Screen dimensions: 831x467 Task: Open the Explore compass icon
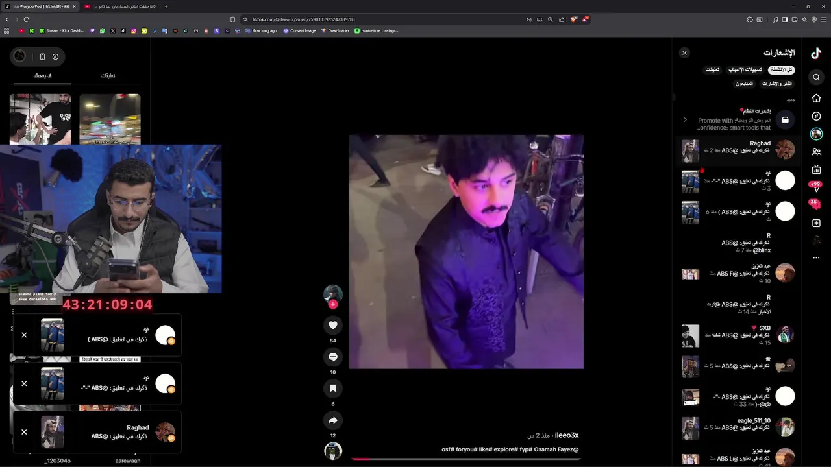[816, 116]
